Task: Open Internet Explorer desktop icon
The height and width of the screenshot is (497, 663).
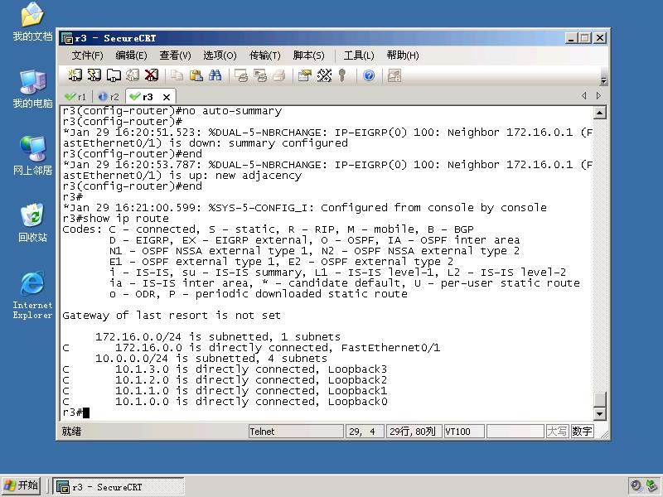Action: tap(32, 295)
